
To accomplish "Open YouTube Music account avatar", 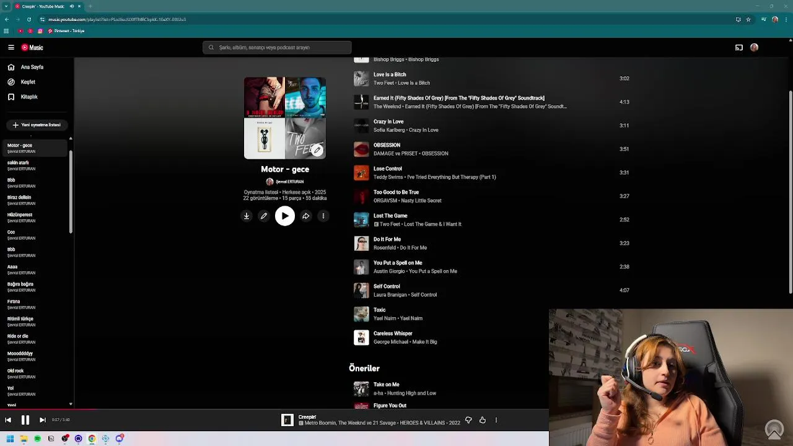I will [754, 47].
